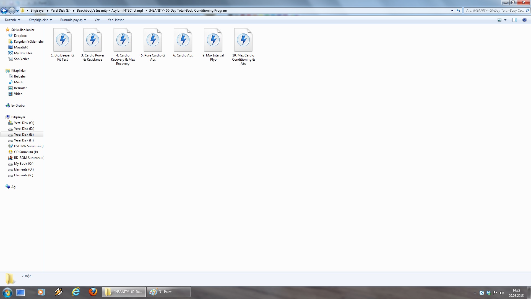Select the '9. Max Interval Plyo' file icon

click(x=213, y=40)
